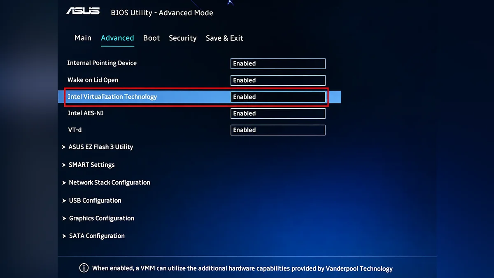Open the SMART Settings submenu

pos(91,165)
